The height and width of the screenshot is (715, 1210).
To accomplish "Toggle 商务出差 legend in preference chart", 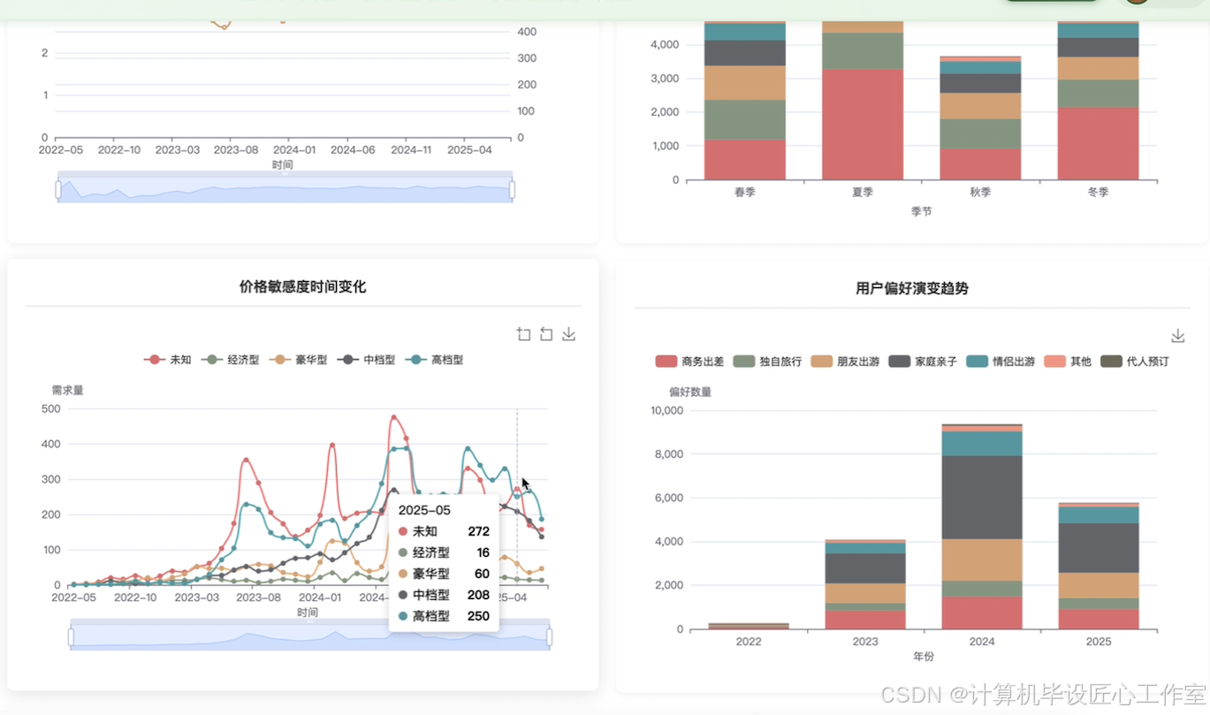I will tap(689, 361).
